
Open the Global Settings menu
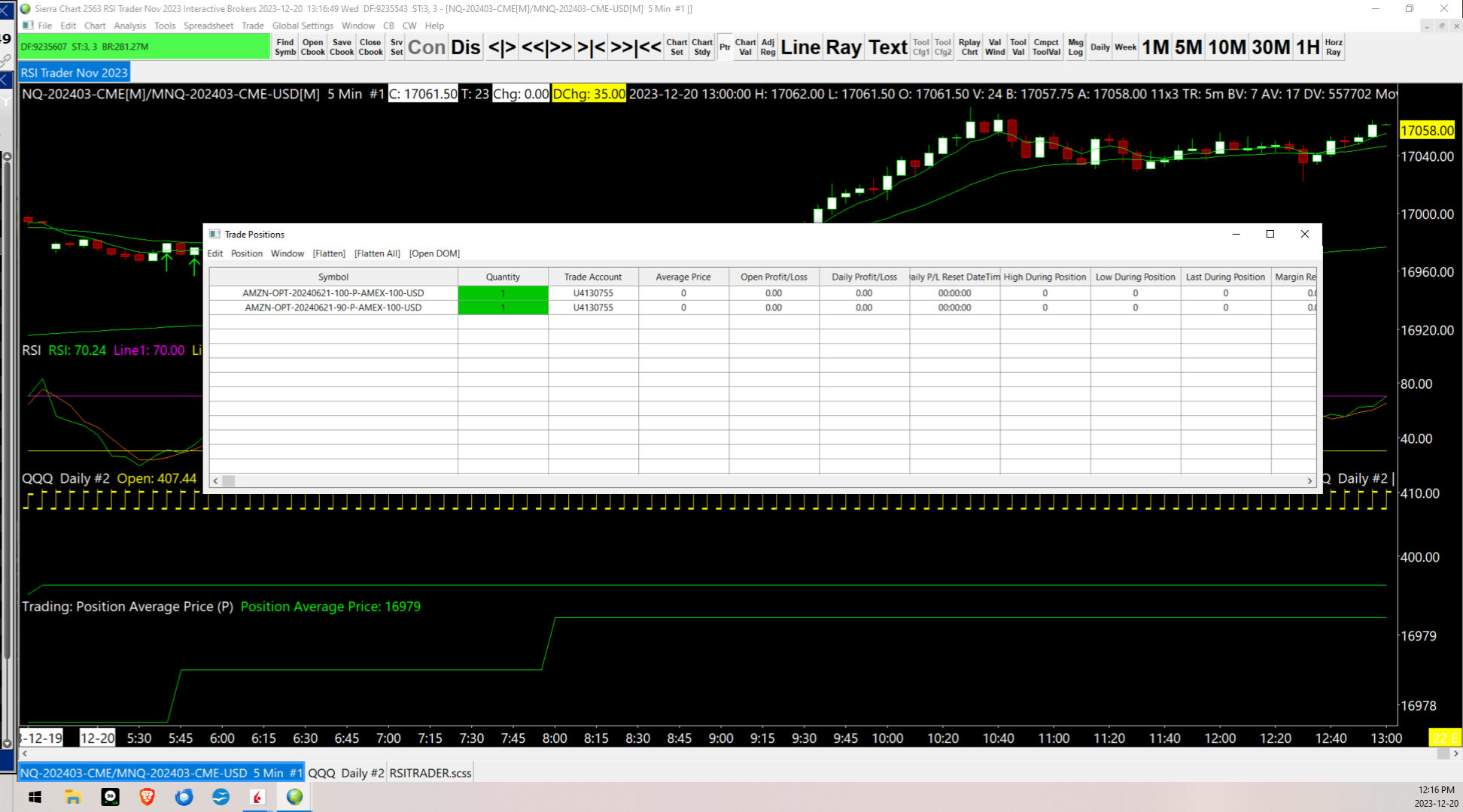click(x=303, y=26)
